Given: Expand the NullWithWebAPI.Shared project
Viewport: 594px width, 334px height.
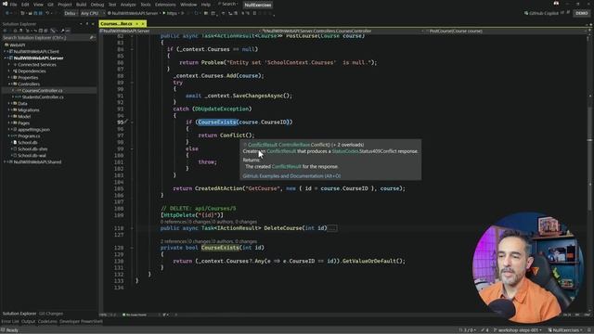Looking at the screenshot, I should (5, 161).
